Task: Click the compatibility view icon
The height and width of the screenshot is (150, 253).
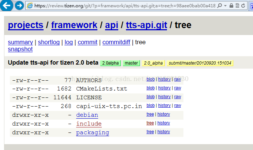Action: coord(237,5)
